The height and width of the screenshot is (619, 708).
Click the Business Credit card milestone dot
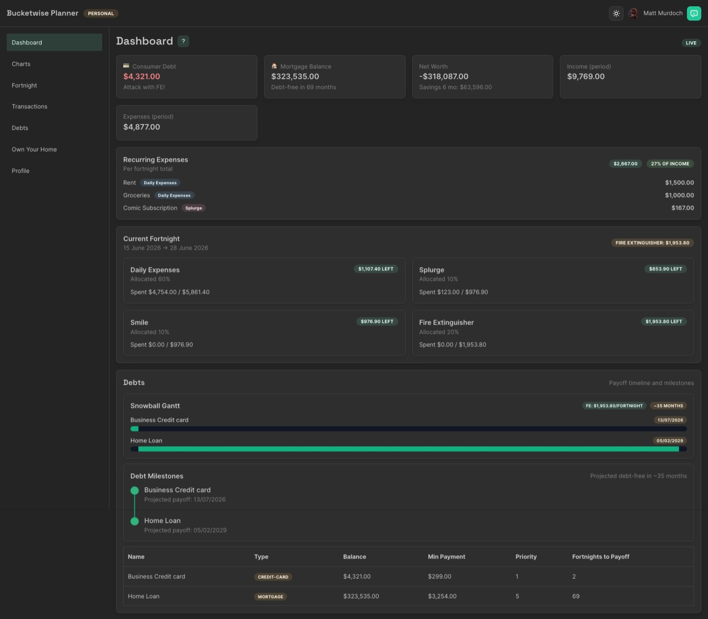coord(134,490)
